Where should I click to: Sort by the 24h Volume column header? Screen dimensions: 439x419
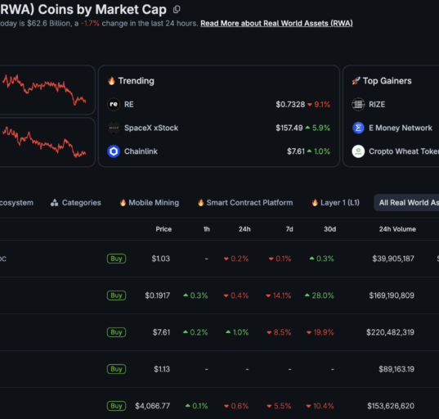[397, 229]
